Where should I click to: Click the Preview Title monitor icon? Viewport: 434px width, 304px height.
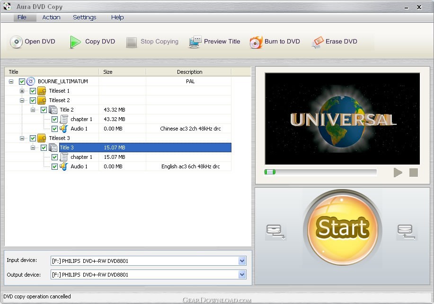[x=195, y=42]
